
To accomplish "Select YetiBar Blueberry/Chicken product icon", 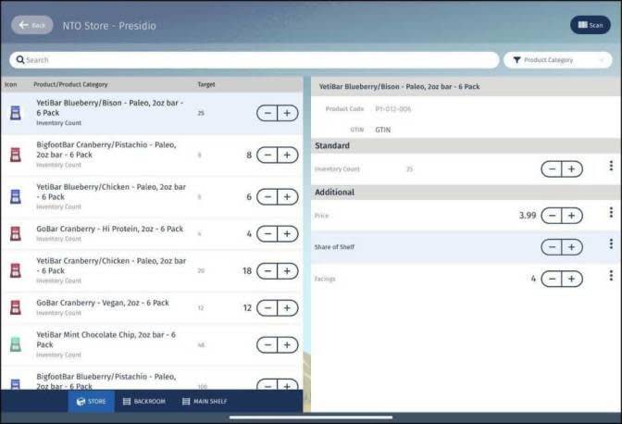I will [x=16, y=197].
